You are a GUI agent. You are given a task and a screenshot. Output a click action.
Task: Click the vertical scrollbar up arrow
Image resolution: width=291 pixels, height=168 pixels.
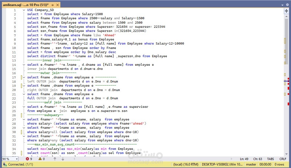pyautogui.click(x=286, y=16)
